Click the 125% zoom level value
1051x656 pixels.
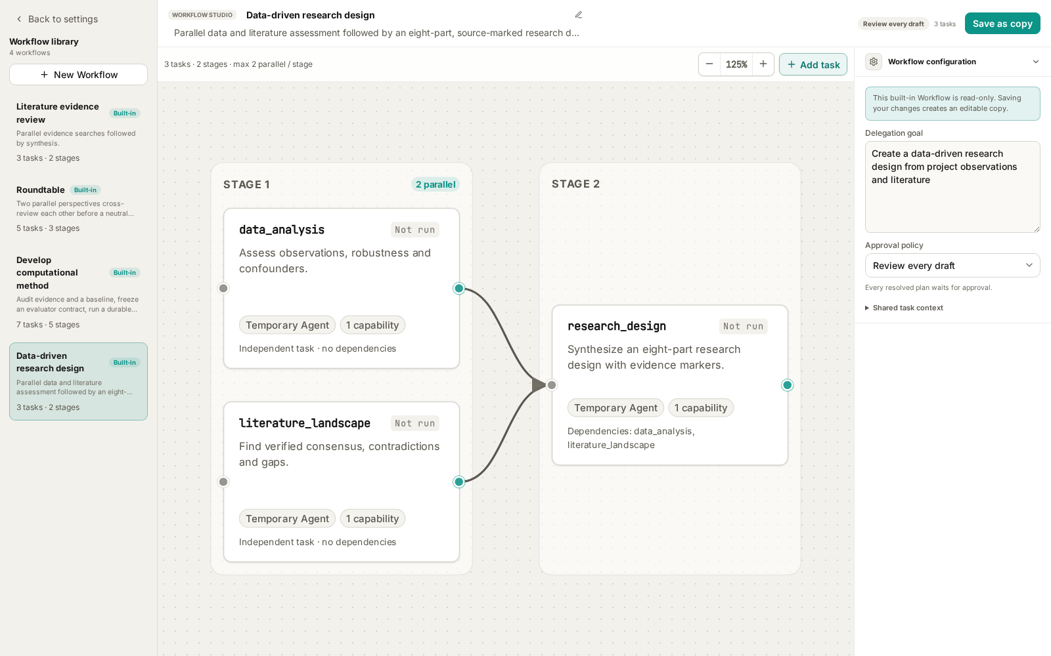pos(736,64)
